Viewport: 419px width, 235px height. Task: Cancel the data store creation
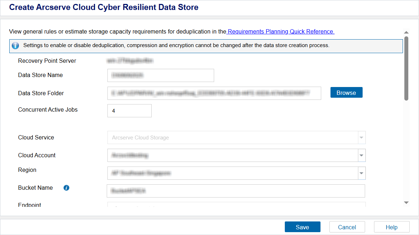[347, 227]
